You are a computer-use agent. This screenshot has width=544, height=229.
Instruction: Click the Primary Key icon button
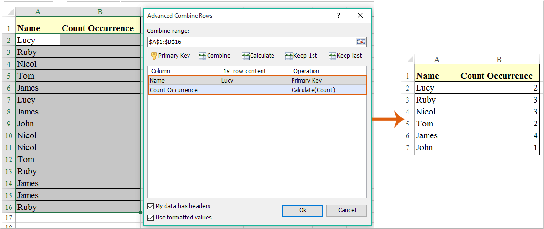pos(170,56)
